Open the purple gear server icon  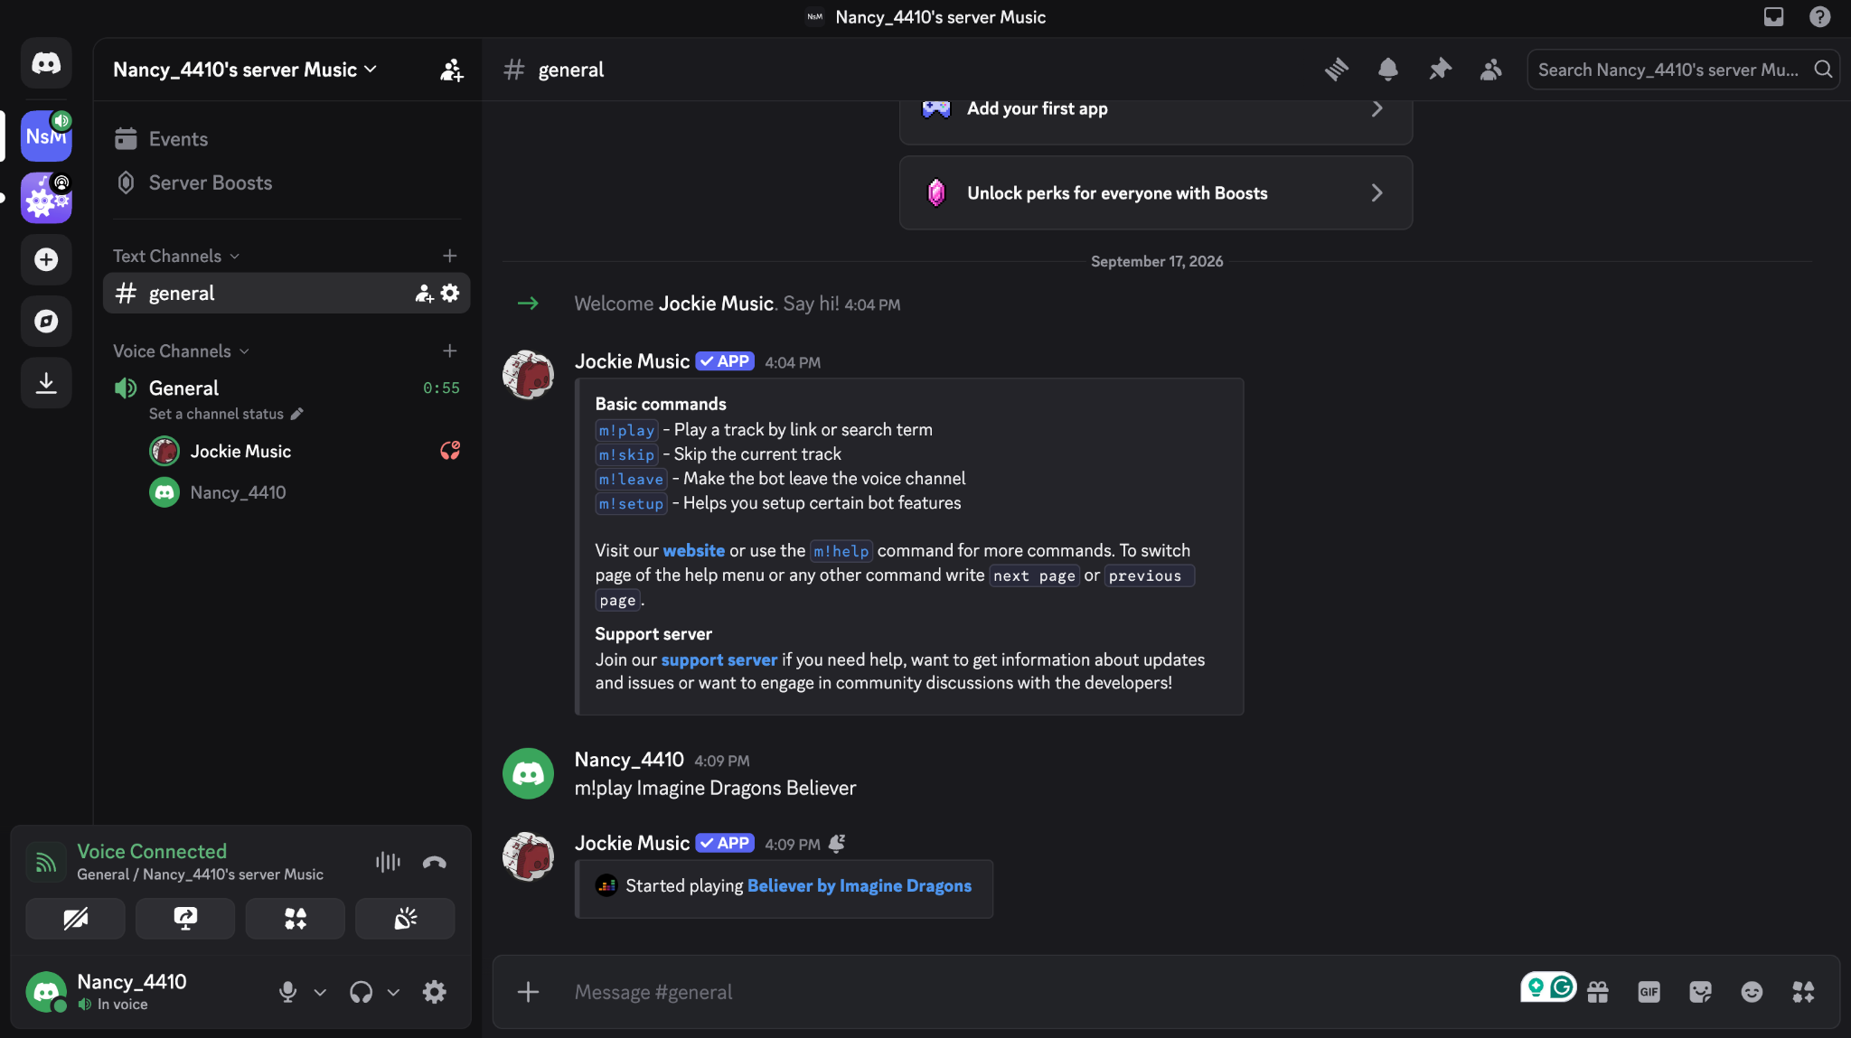[46, 198]
